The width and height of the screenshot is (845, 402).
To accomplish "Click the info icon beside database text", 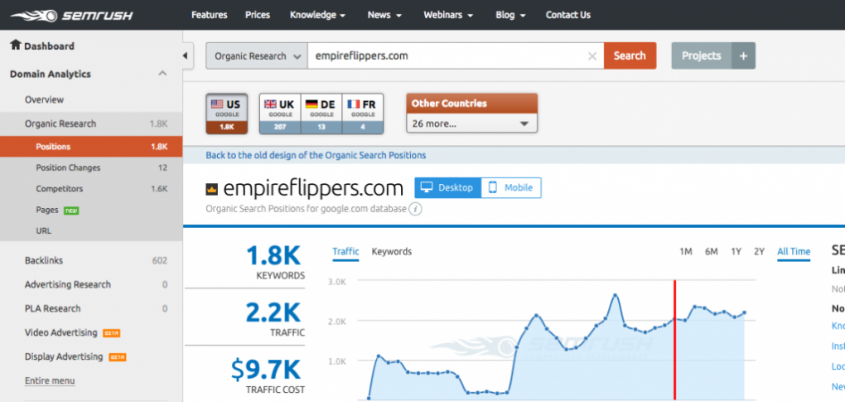I will [414, 209].
